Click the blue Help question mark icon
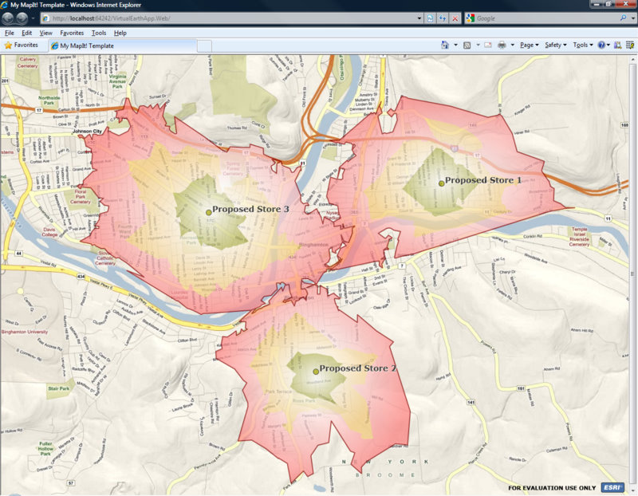The width and height of the screenshot is (638, 496). (601, 45)
